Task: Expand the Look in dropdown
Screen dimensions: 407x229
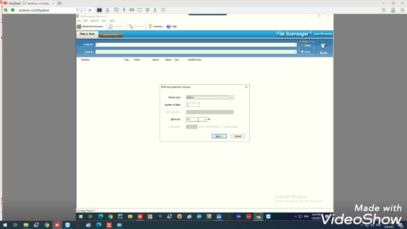Action: [x=295, y=52]
